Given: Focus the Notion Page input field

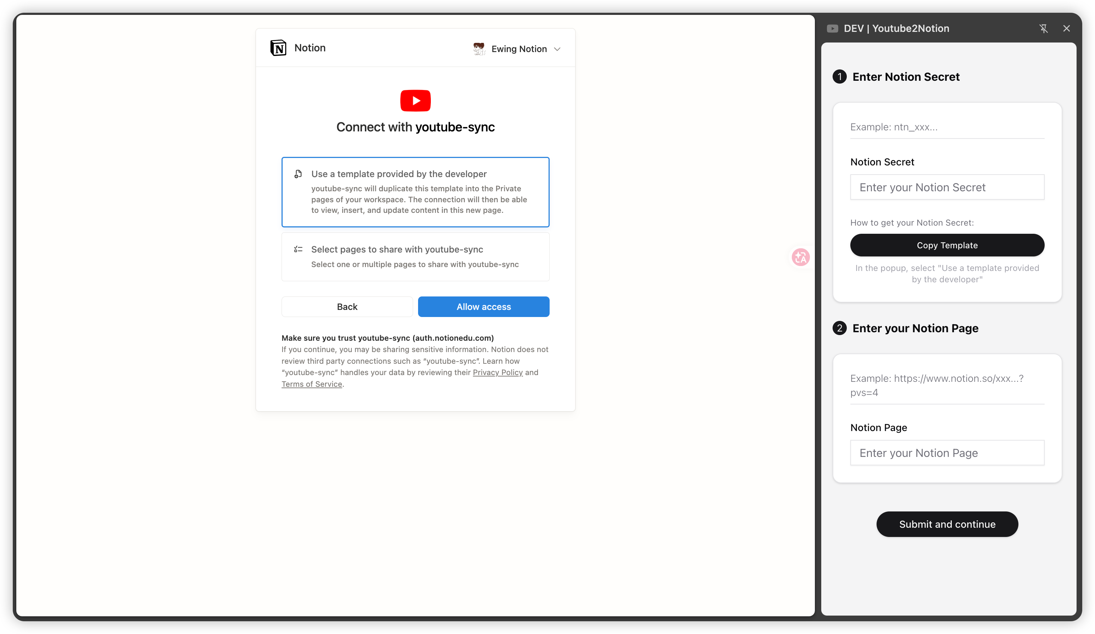Looking at the screenshot, I should pyautogui.click(x=947, y=453).
